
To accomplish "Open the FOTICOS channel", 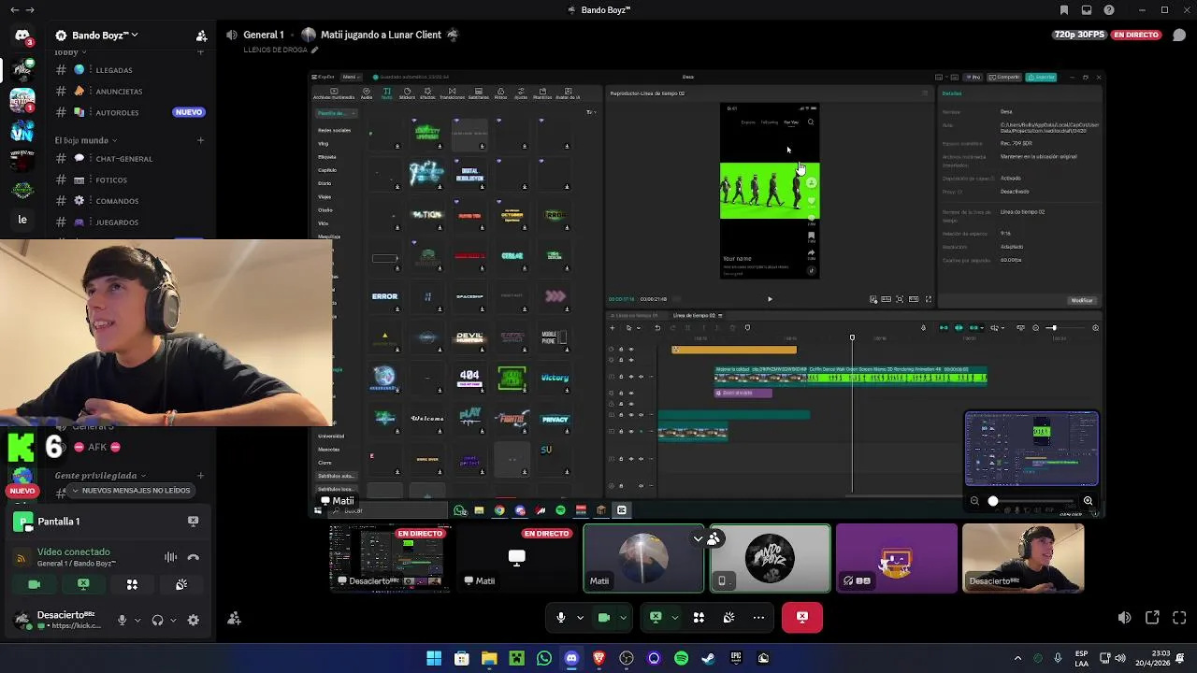I will click(x=131, y=180).
